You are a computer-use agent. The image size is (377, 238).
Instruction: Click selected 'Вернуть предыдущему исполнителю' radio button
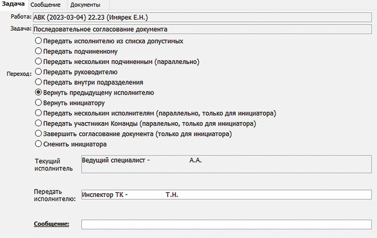[39, 93]
